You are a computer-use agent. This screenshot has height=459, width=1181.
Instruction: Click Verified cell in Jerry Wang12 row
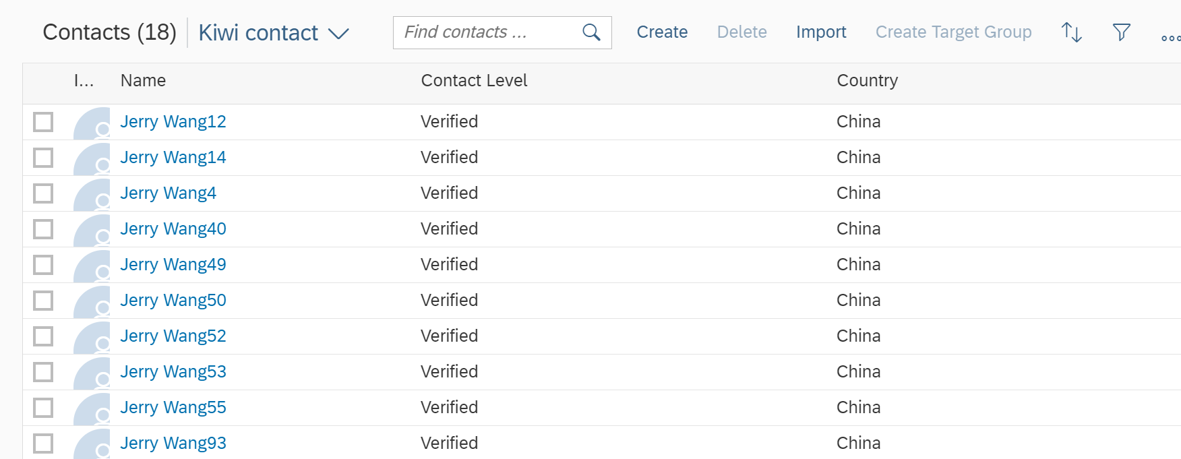point(449,122)
